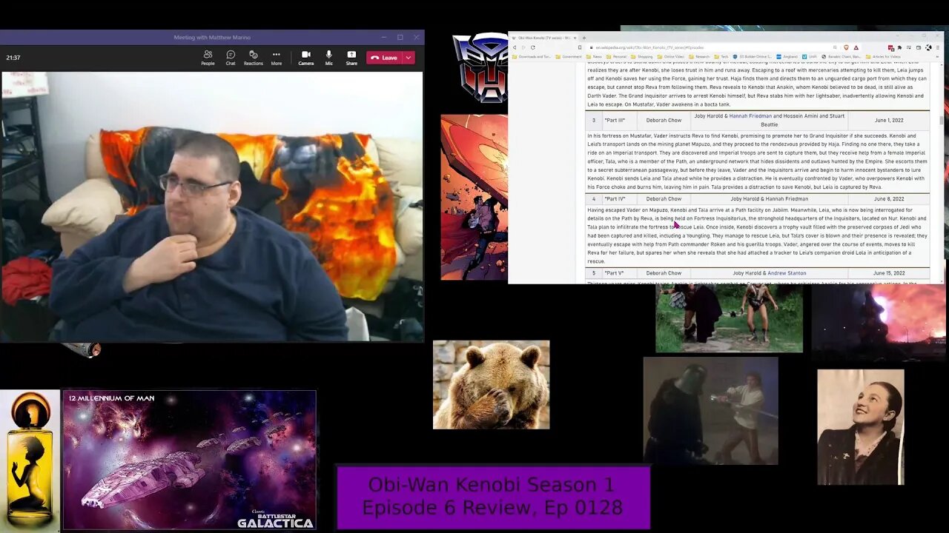Reload the Wikipedia page

coord(533,47)
